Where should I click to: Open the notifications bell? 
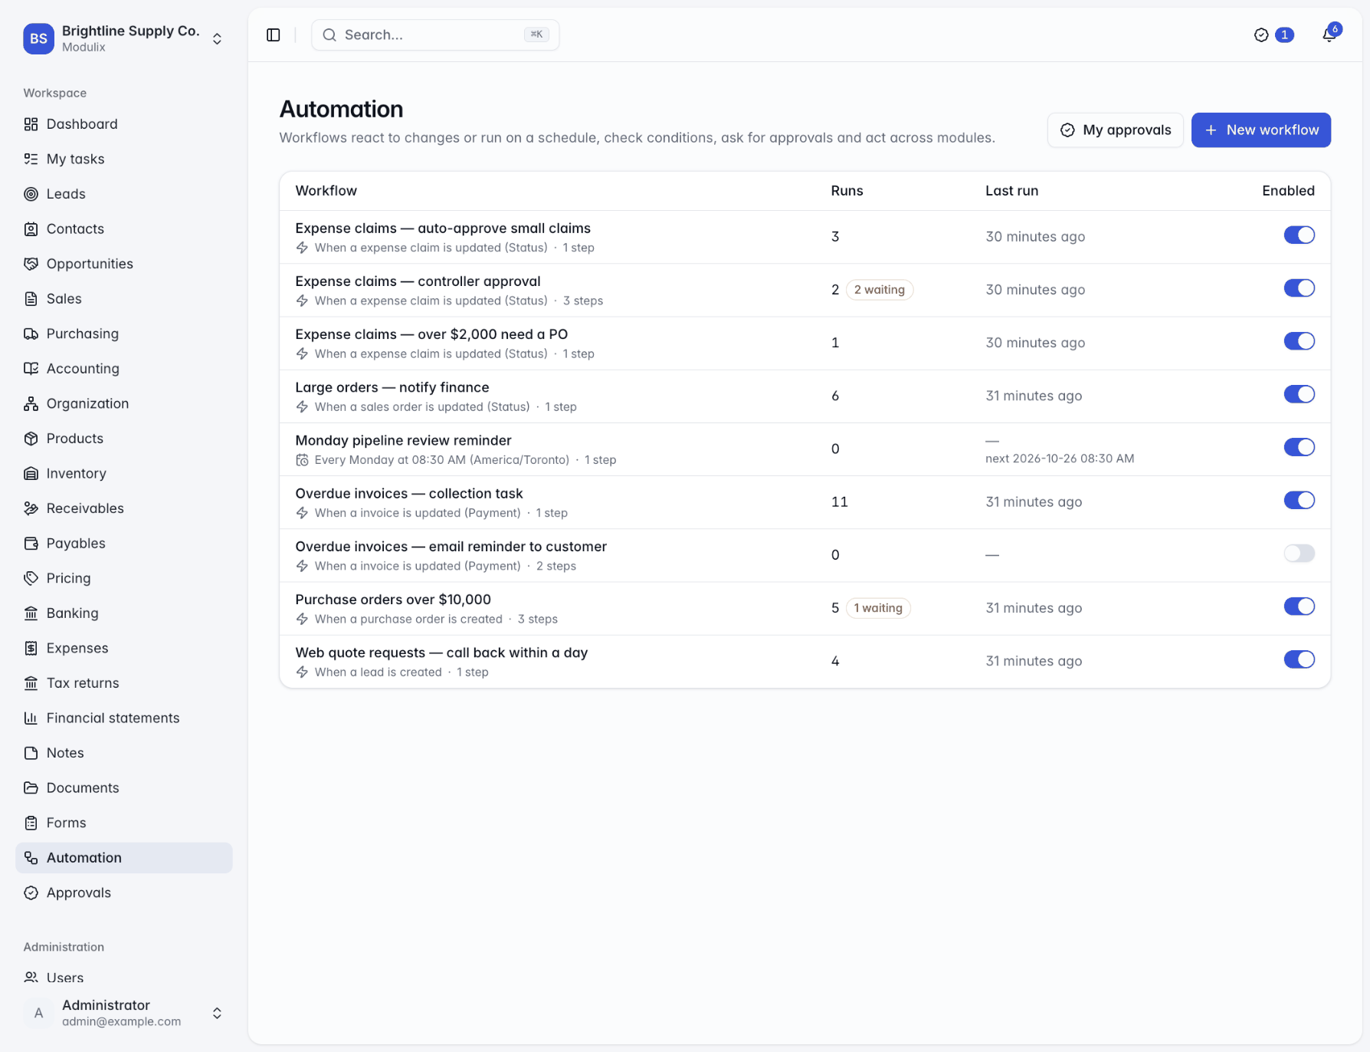point(1329,35)
